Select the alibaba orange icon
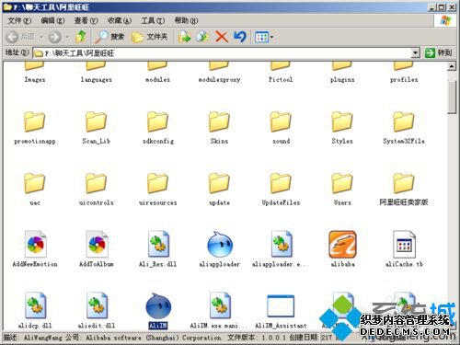This screenshot has width=460, height=345. click(342, 245)
